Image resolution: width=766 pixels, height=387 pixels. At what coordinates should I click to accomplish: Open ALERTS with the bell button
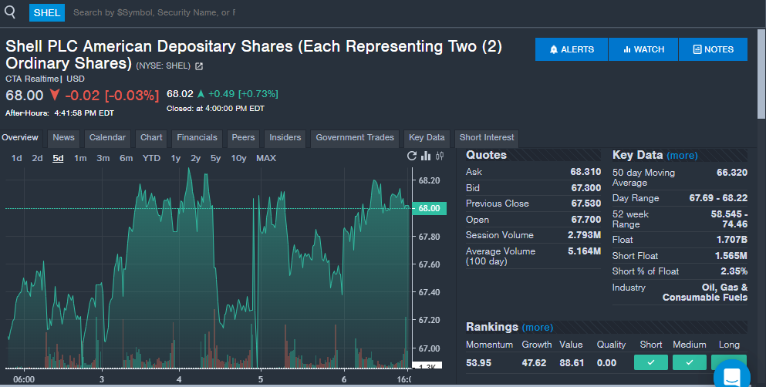[572, 49]
